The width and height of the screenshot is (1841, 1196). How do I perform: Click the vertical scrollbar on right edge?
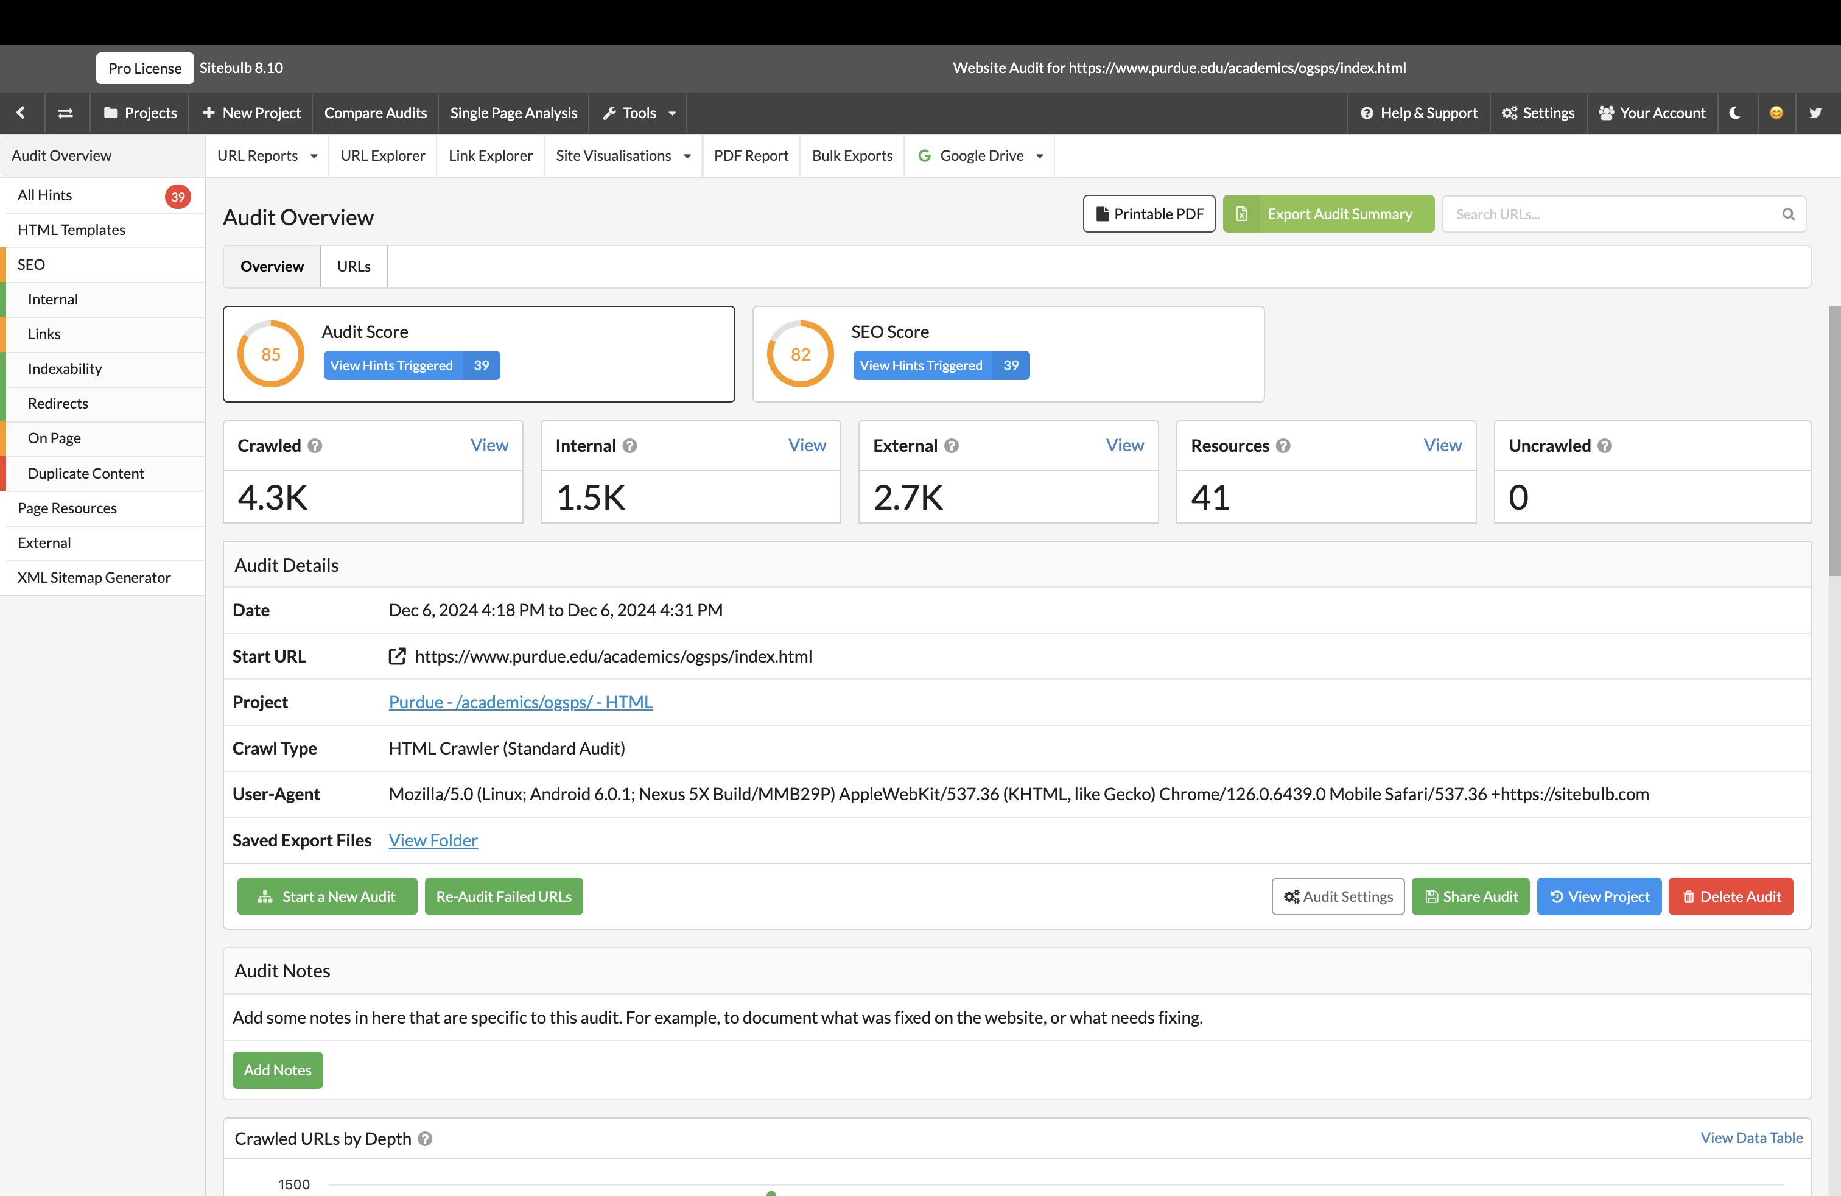pyautogui.click(x=1834, y=441)
